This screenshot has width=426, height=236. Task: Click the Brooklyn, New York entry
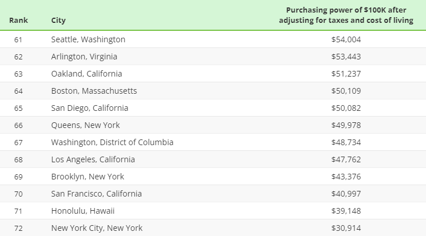pos(87,176)
